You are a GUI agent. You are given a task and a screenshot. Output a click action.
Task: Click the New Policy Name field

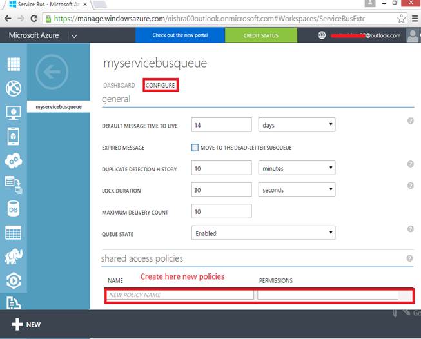(180, 295)
